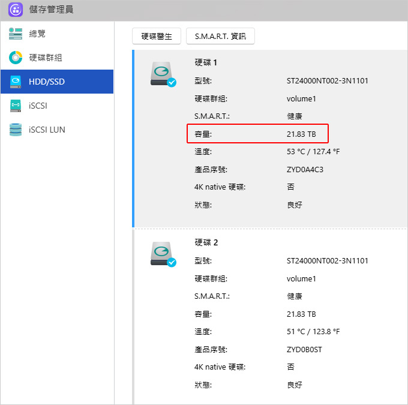Click the 硬碟群組 pie chart icon

tap(16, 58)
